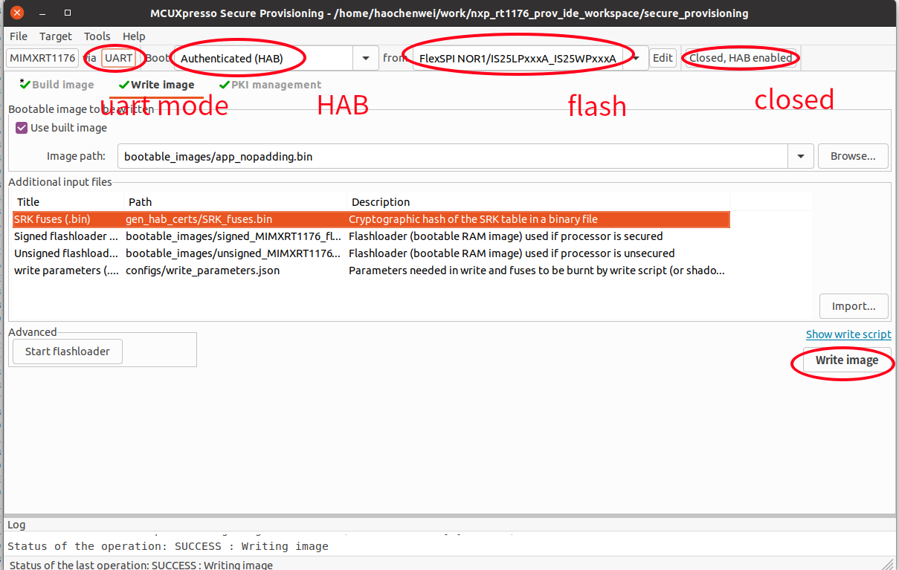Open the File menu
This screenshot has height=570, width=899.
[x=19, y=36]
